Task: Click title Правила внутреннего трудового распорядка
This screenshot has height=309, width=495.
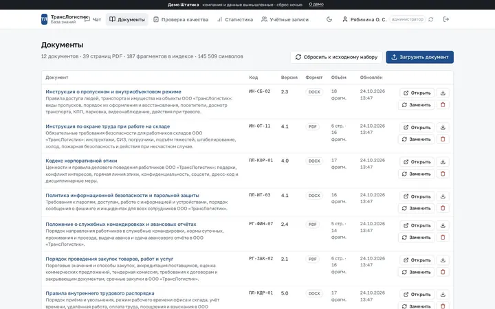Action: tap(100, 293)
